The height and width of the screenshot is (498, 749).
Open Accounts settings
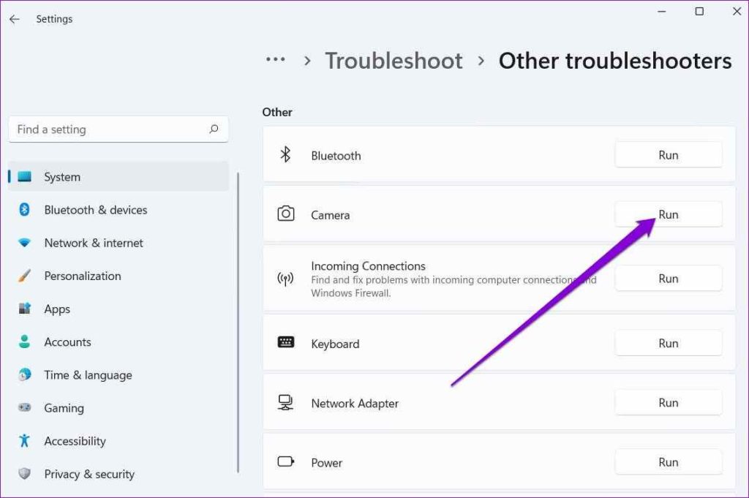(x=118, y=342)
